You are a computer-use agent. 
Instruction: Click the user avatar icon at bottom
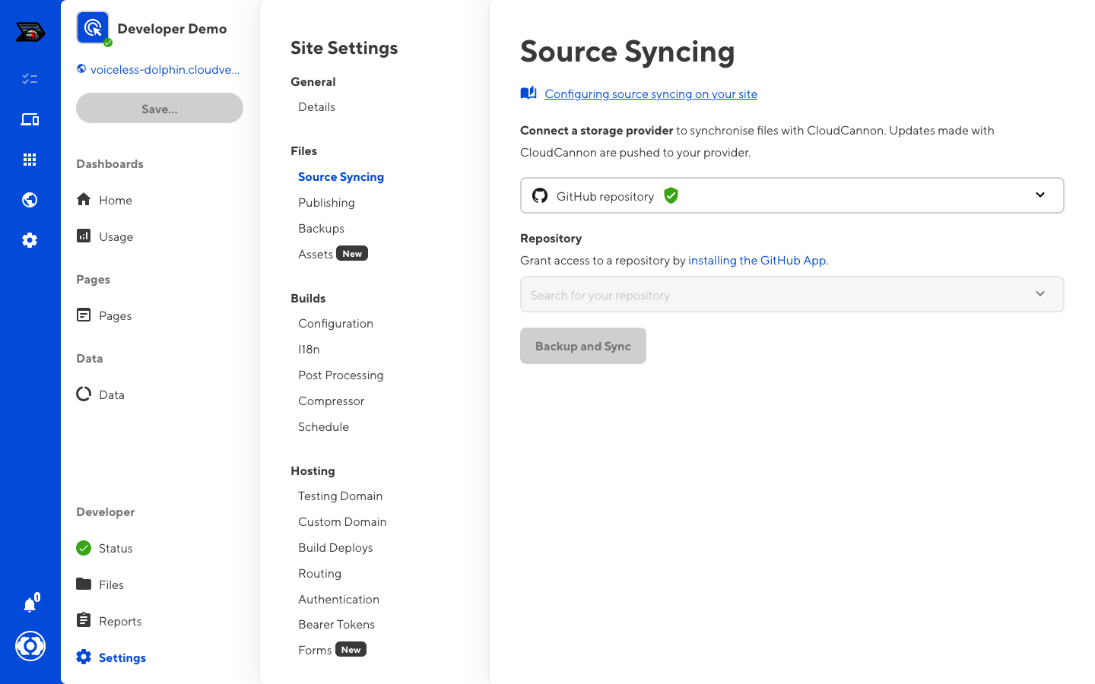30,646
